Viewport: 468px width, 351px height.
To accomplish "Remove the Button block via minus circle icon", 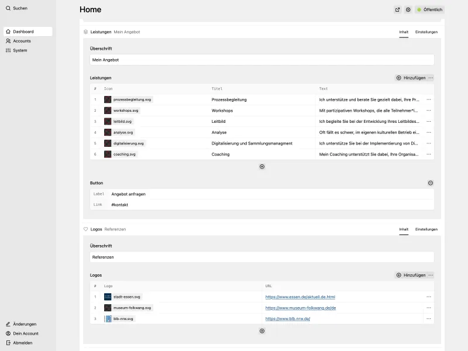I will pyautogui.click(x=430, y=183).
